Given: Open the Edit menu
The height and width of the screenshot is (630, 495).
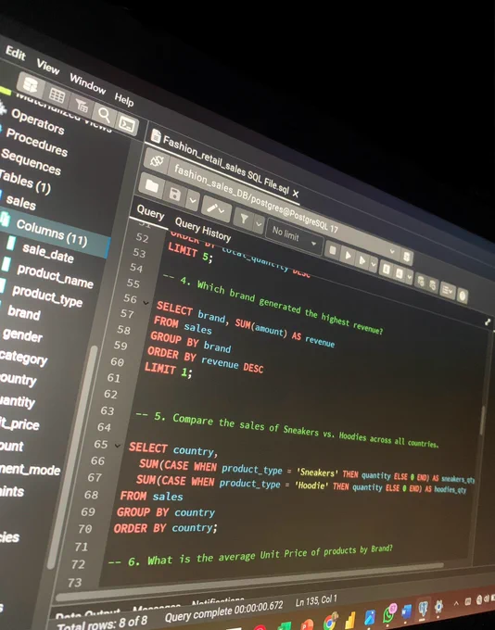Looking at the screenshot, I should 15,53.
